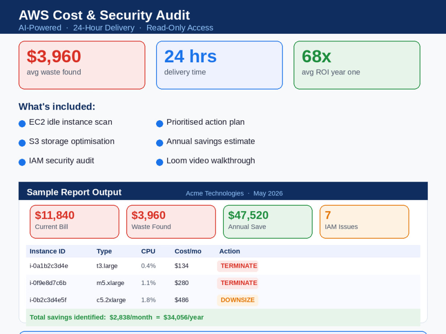446x334 pixels.
Task: Click the $2,838/month savings figure
Action: pos(131,317)
